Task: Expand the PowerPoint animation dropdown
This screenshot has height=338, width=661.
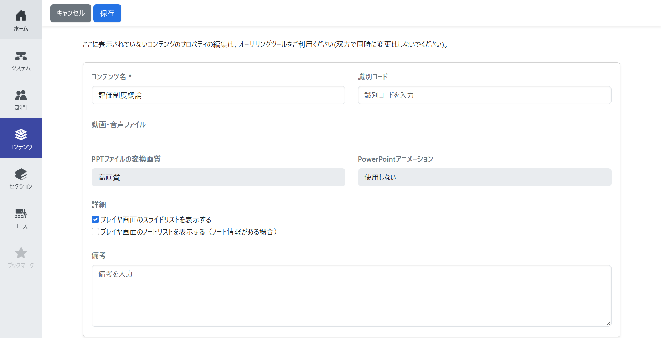Action: pyautogui.click(x=484, y=177)
